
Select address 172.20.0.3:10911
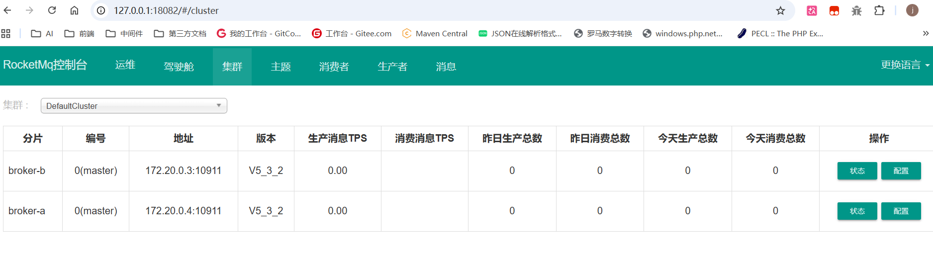[183, 171]
